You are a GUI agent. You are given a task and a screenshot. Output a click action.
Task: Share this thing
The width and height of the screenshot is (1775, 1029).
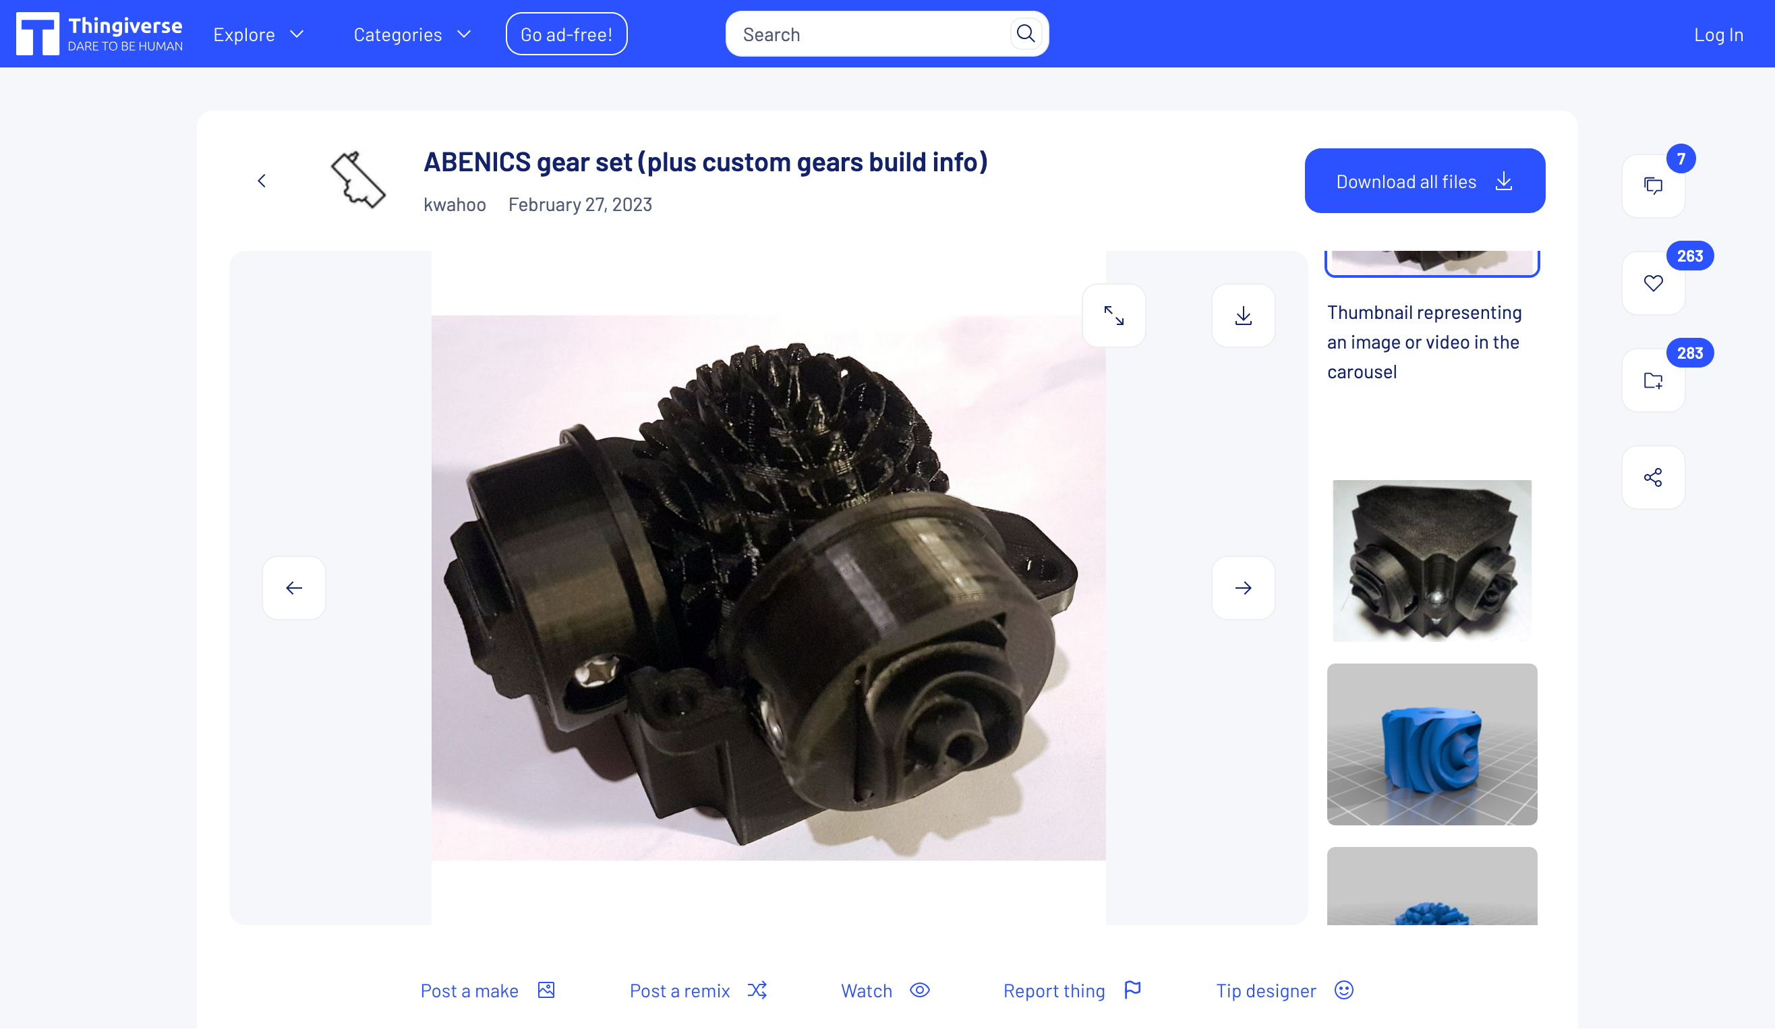click(1653, 477)
